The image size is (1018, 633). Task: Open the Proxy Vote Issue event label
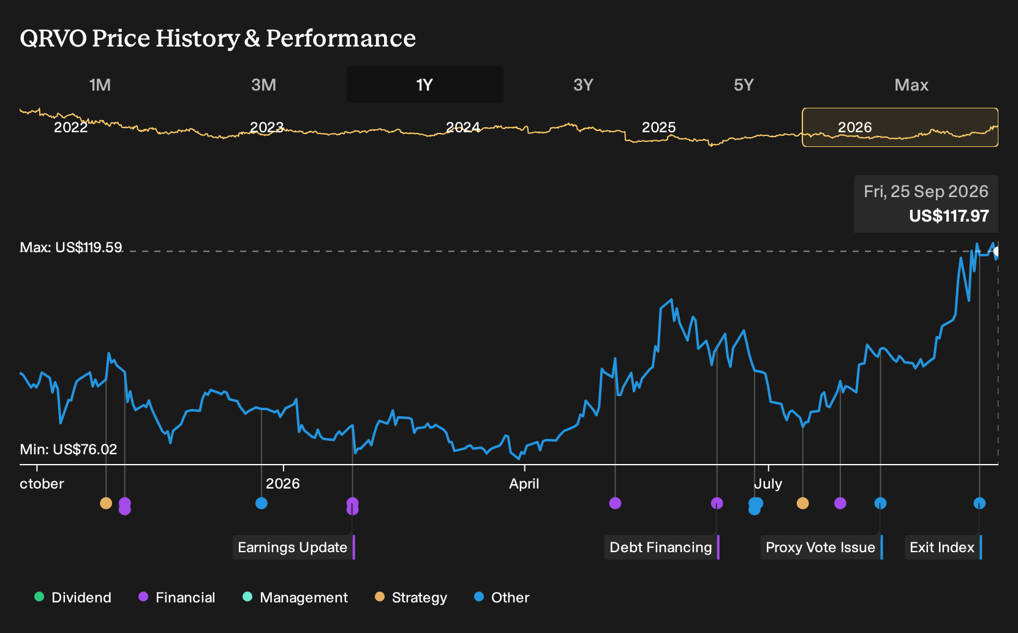[821, 547]
